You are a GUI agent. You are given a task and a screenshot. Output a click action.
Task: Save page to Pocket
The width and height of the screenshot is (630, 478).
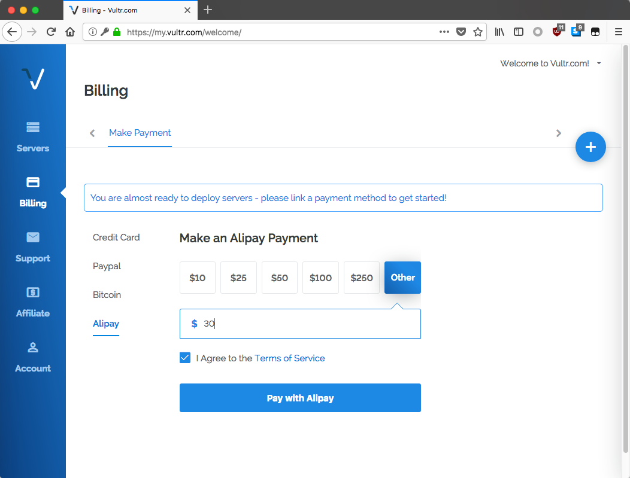point(461,32)
